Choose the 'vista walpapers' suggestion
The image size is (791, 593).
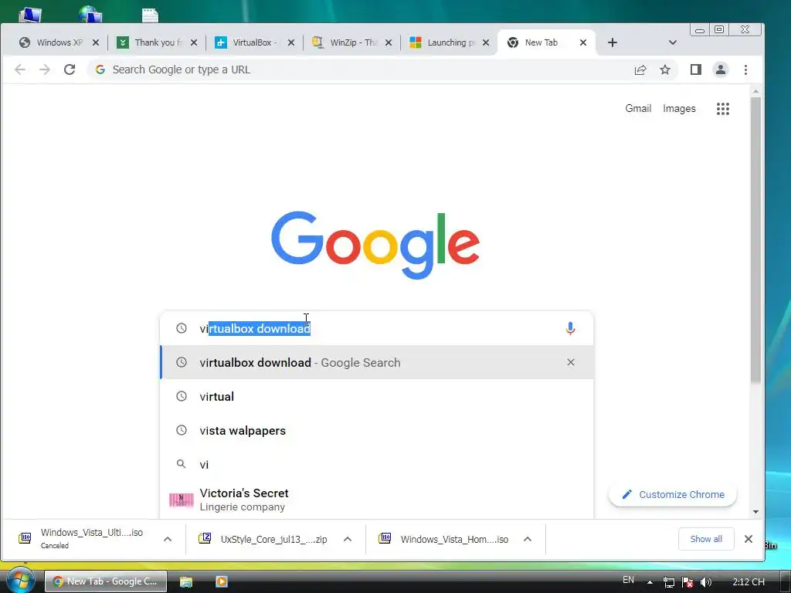click(376, 430)
